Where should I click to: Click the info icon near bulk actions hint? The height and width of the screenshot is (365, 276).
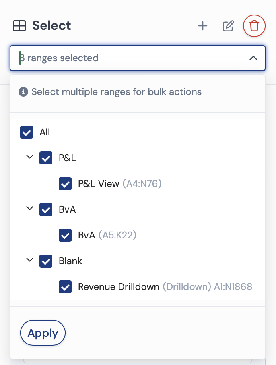point(23,92)
